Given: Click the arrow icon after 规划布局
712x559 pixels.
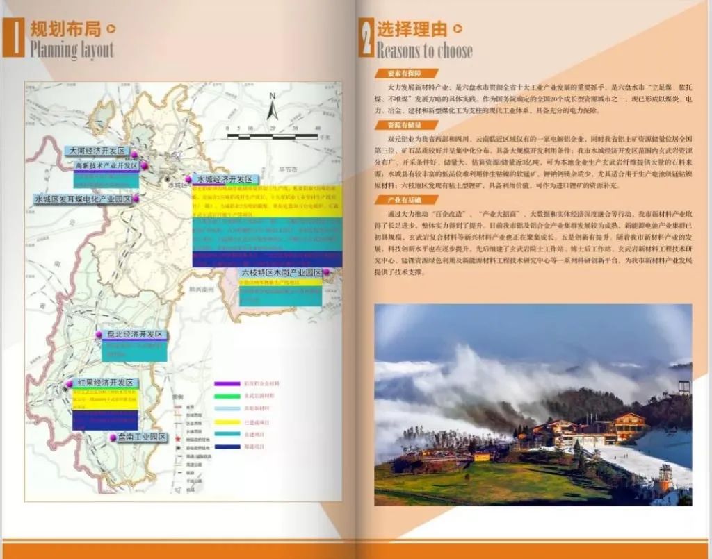Looking at the screenshot, I should [111, 29].
